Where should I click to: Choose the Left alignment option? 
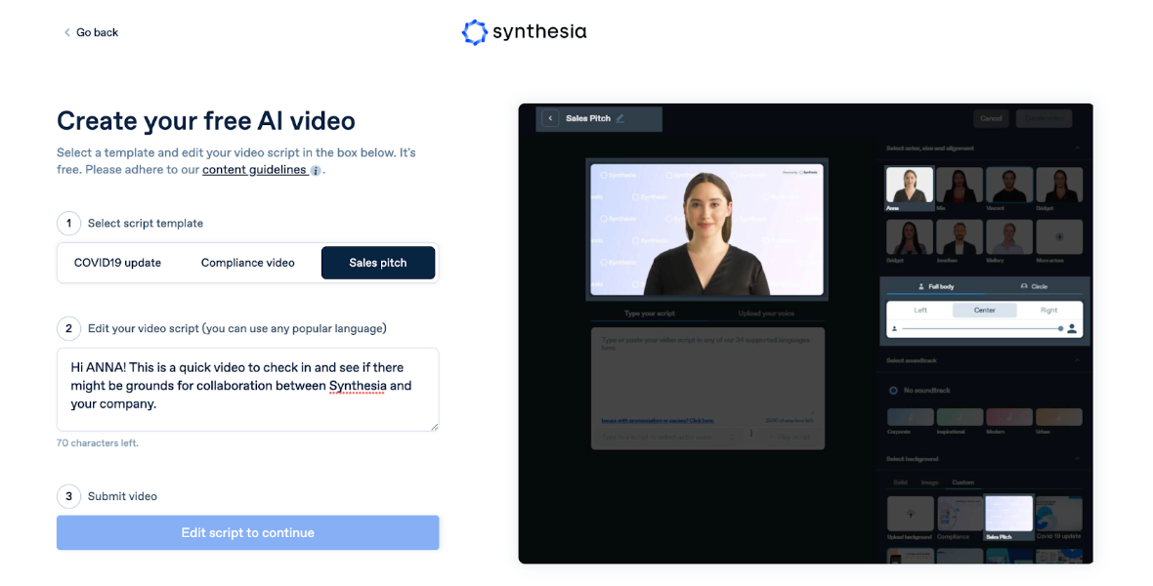pos(920,311)
